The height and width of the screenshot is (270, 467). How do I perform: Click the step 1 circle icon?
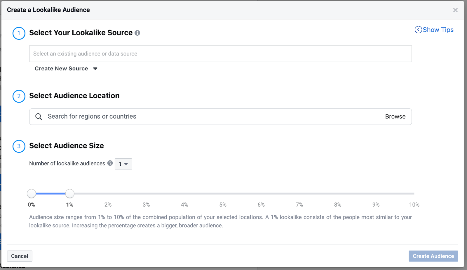(x=19, y=33)
